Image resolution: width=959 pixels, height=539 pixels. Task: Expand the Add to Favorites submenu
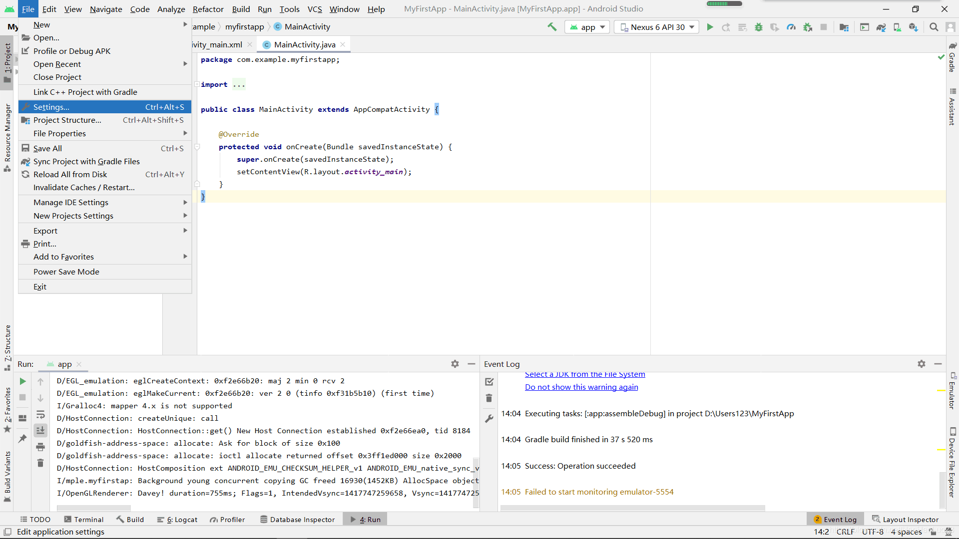point(105,257)
